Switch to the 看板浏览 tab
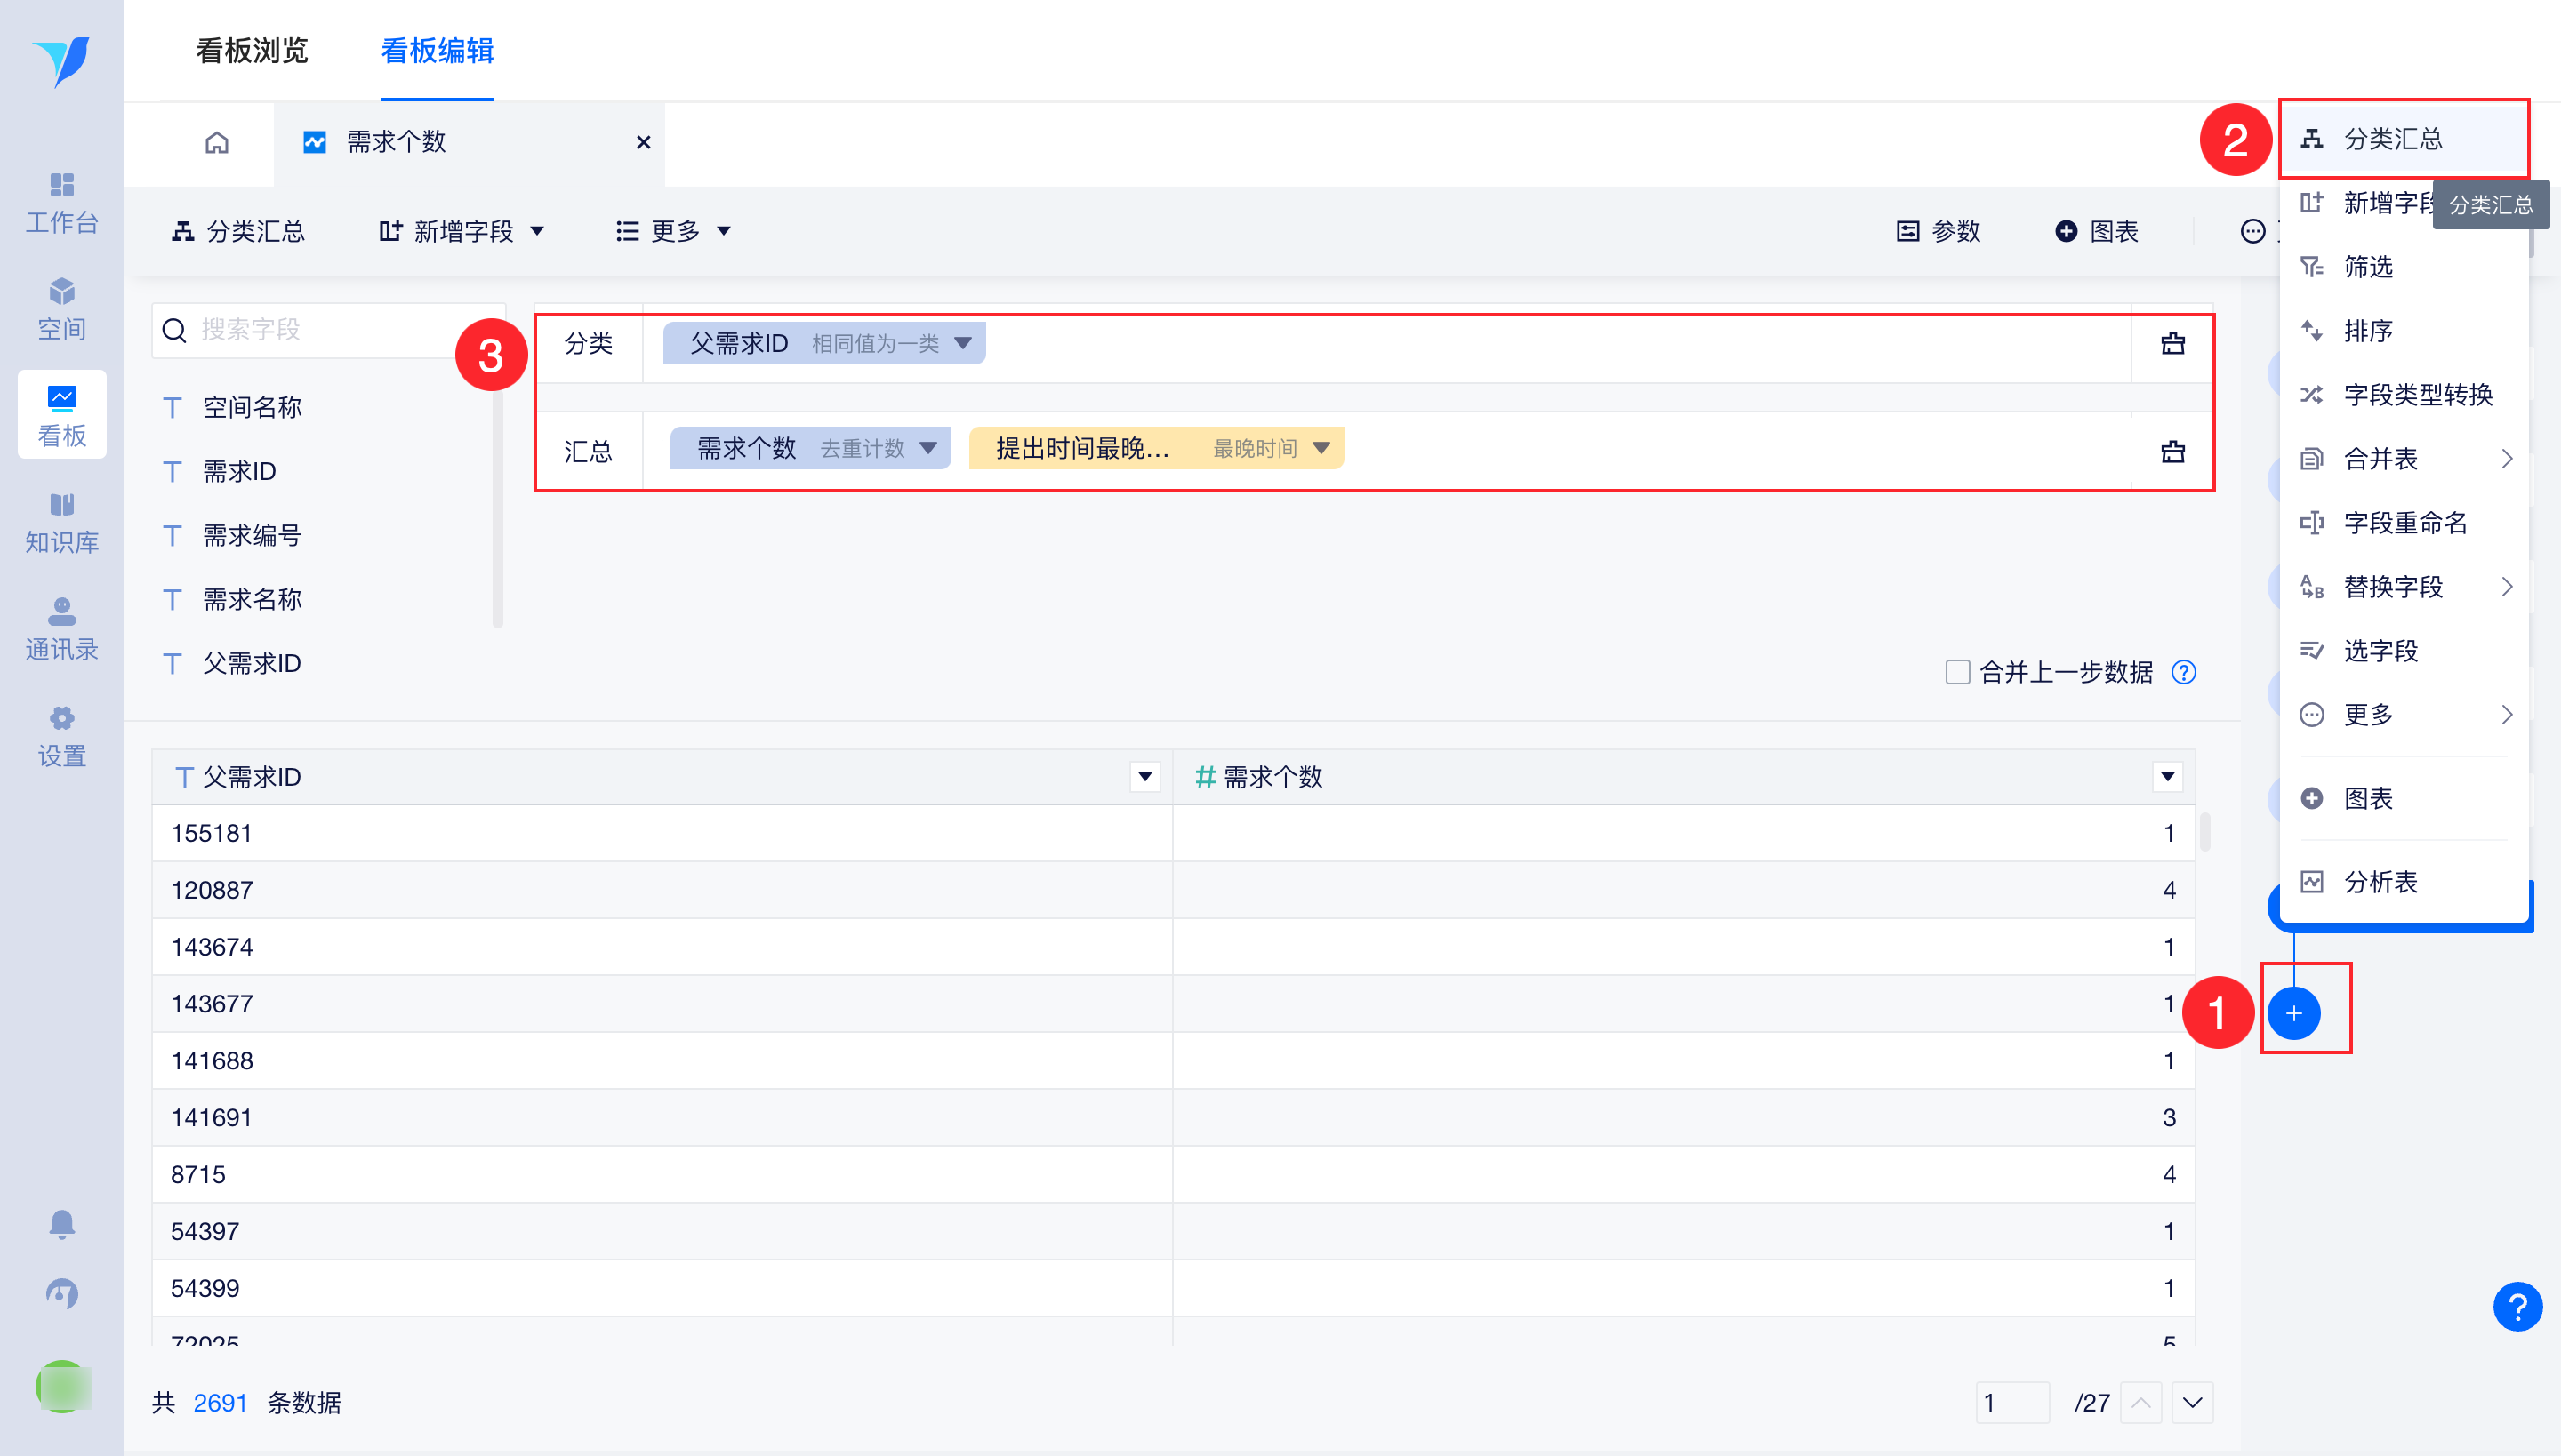Screen dimensions: 2561x1456 (x=251, y=50)
